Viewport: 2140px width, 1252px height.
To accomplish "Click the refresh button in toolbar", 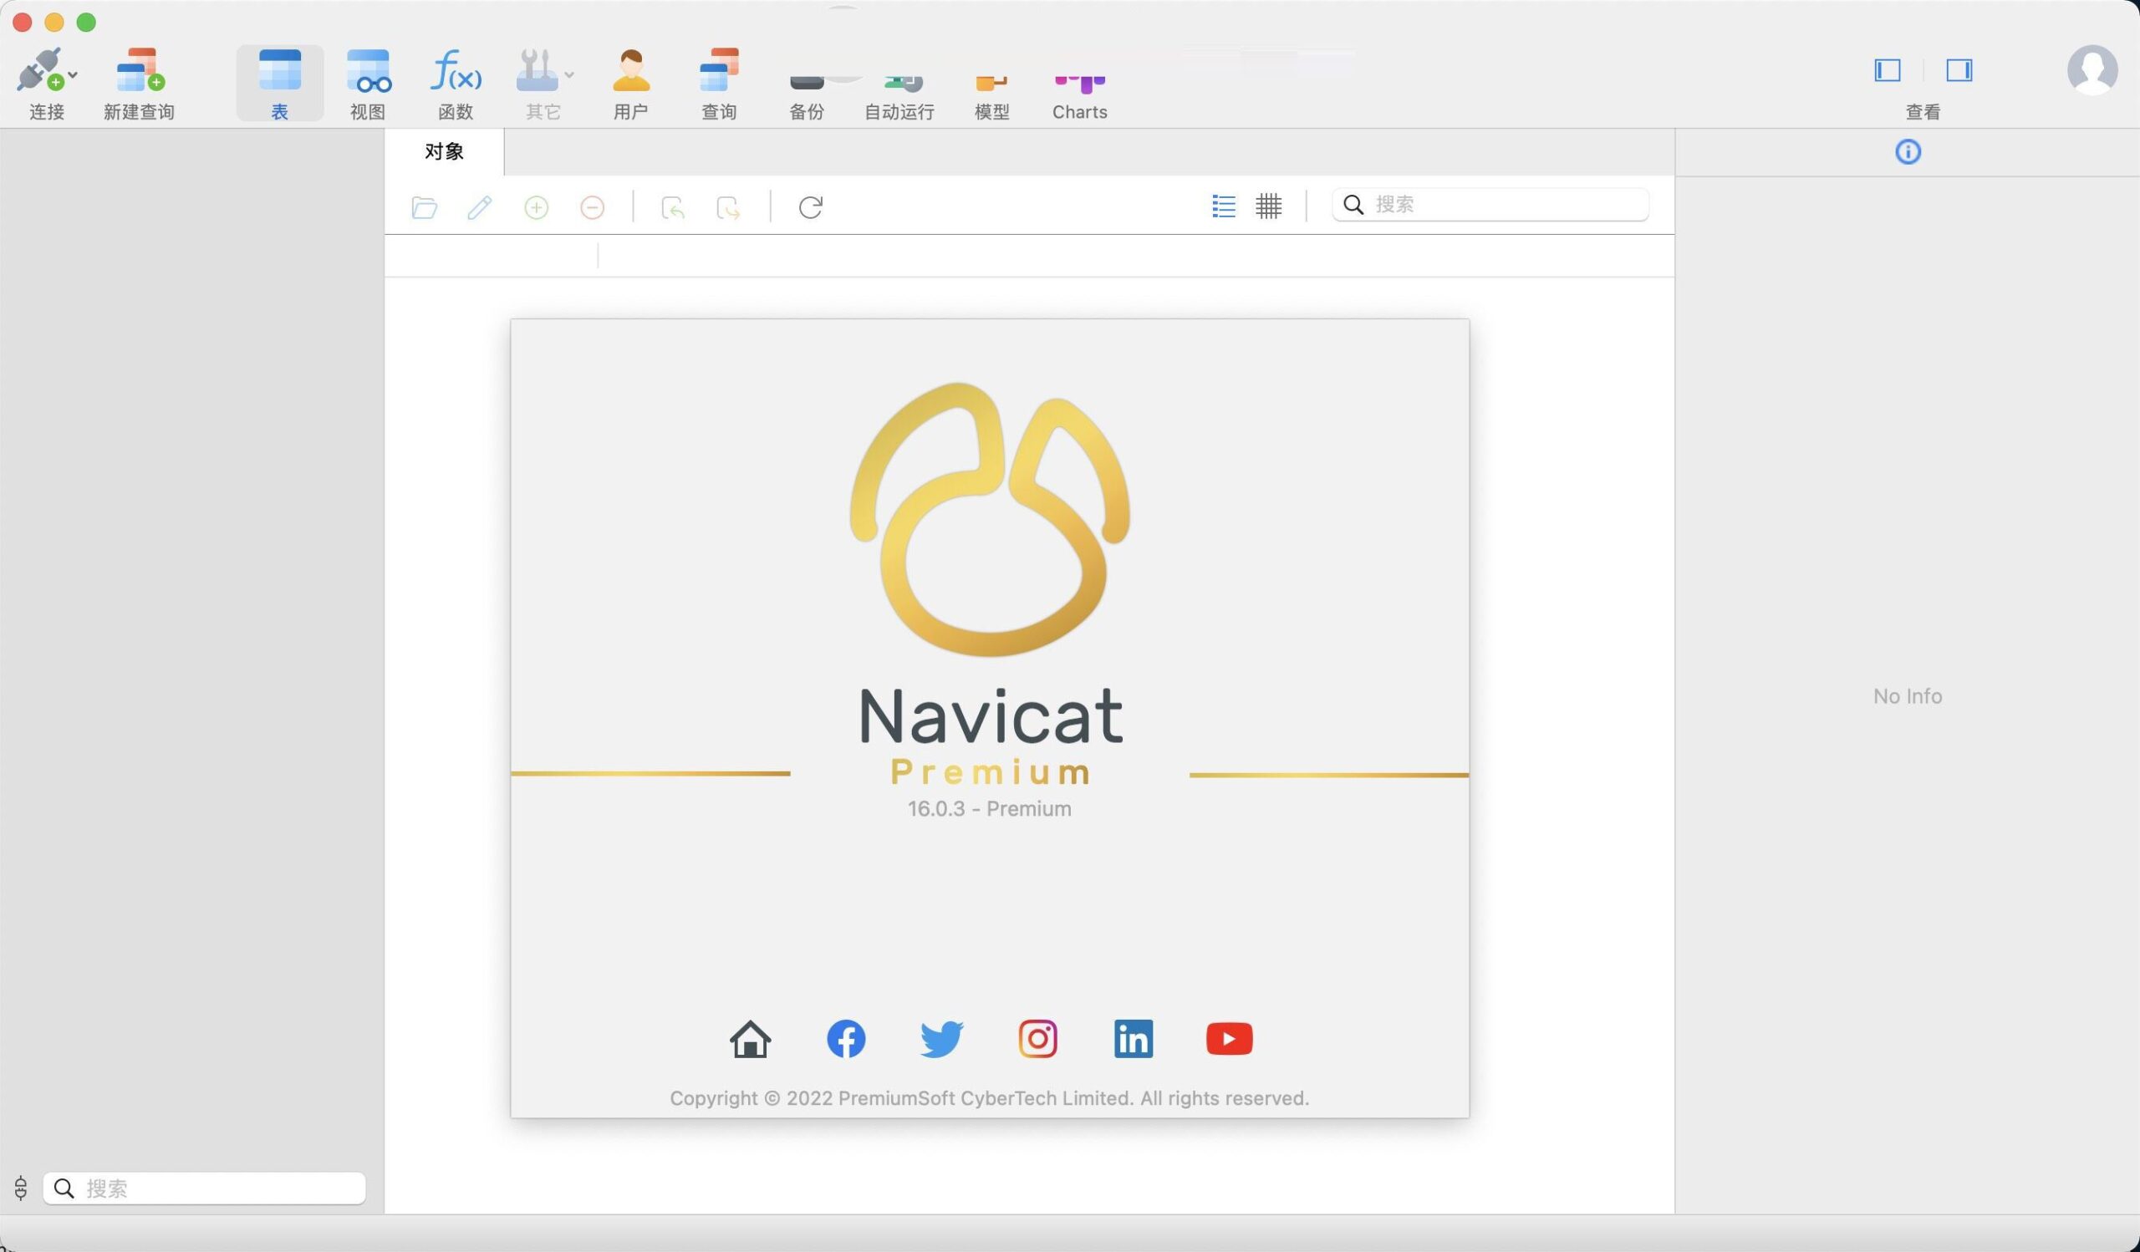I will pyautogui.click(x=809, y=206).
